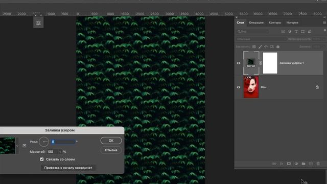This screenshot has height=184, width=327.
Task: Click the create new layer icon
Action: (x=311, y=164)
